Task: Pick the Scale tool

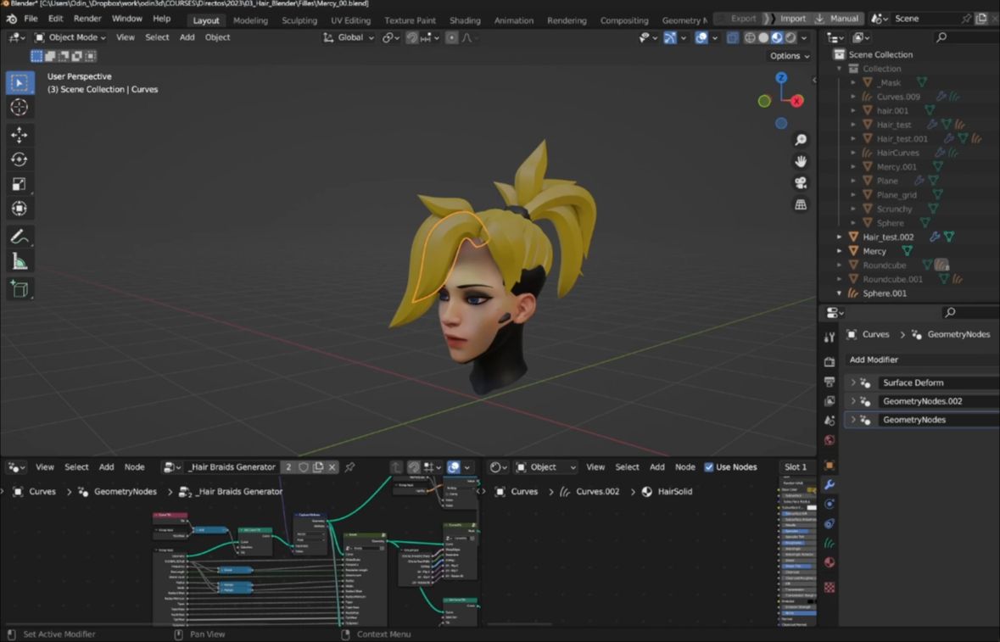Action: coord(20,184)
